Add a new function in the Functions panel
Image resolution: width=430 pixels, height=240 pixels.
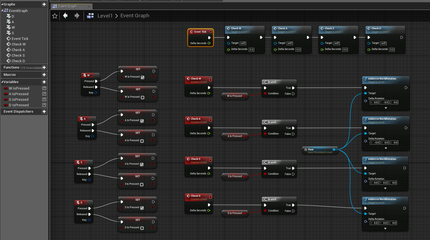(x=44, y=68)
